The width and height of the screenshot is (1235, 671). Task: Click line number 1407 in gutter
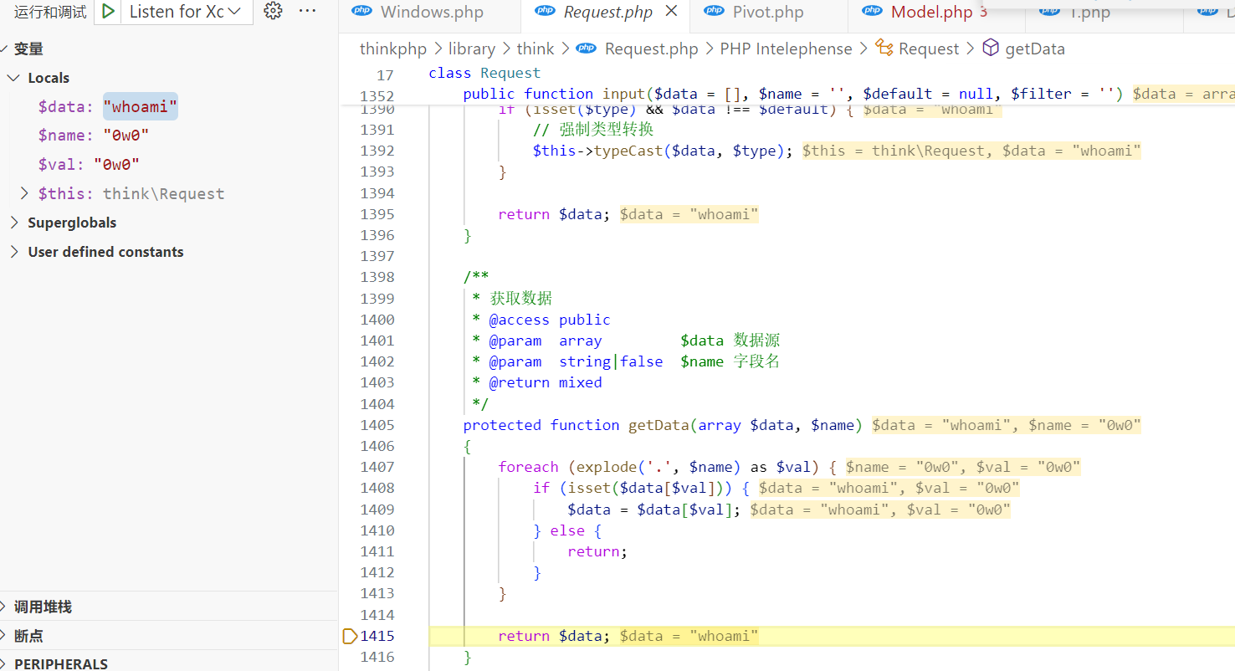377,468
